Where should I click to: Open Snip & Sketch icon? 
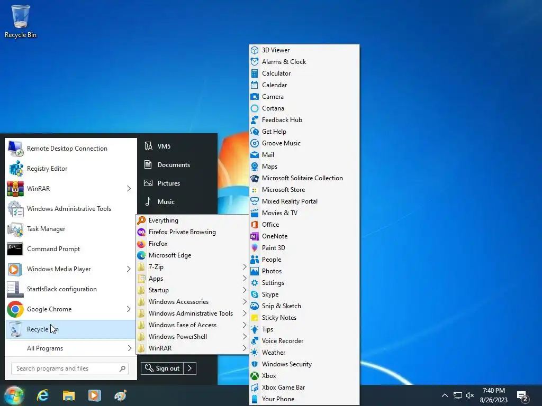point(255,306)
